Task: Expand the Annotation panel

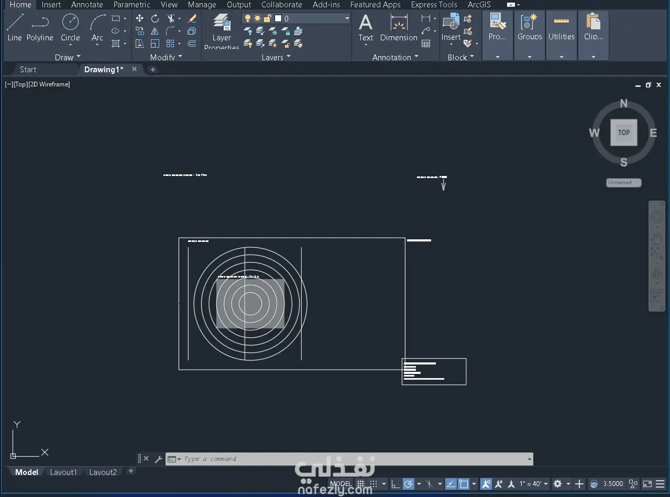Action: 396,57
